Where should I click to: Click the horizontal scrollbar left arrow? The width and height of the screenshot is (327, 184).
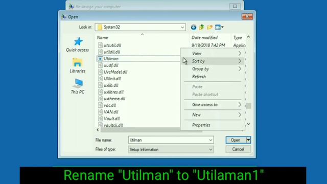(x=98, y=130)
